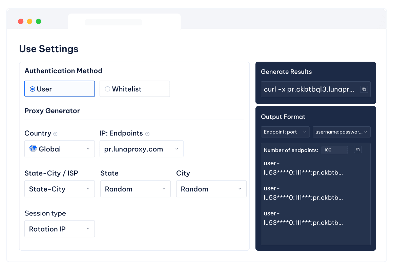Open the Endpoint: port format dropdown

[x=285, y=132]
